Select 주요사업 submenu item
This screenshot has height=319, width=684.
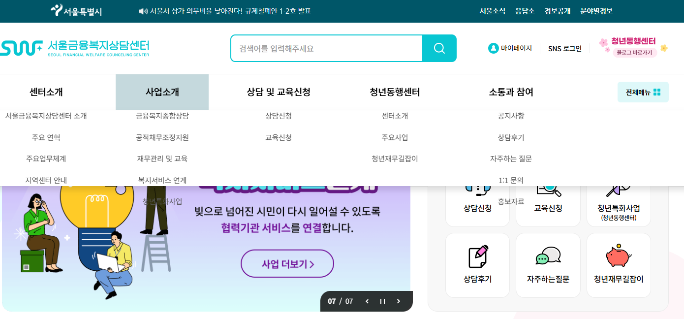tap(395, 137)
